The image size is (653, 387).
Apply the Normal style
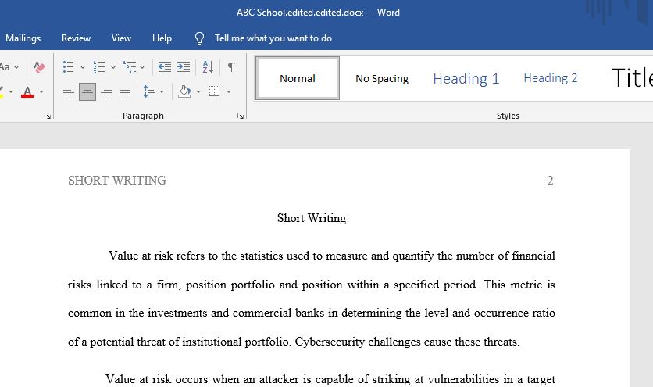(x=298, y=78)
